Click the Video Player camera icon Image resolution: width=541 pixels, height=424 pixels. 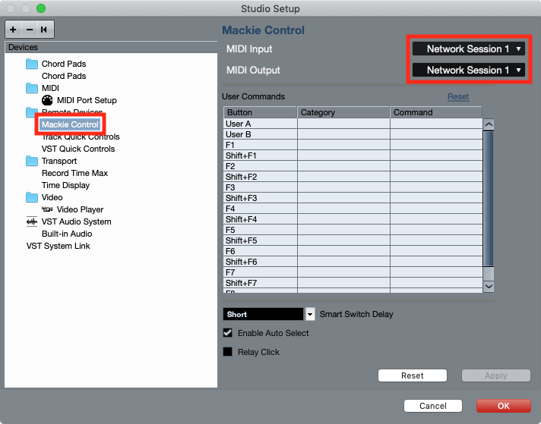tap(47, 209)
